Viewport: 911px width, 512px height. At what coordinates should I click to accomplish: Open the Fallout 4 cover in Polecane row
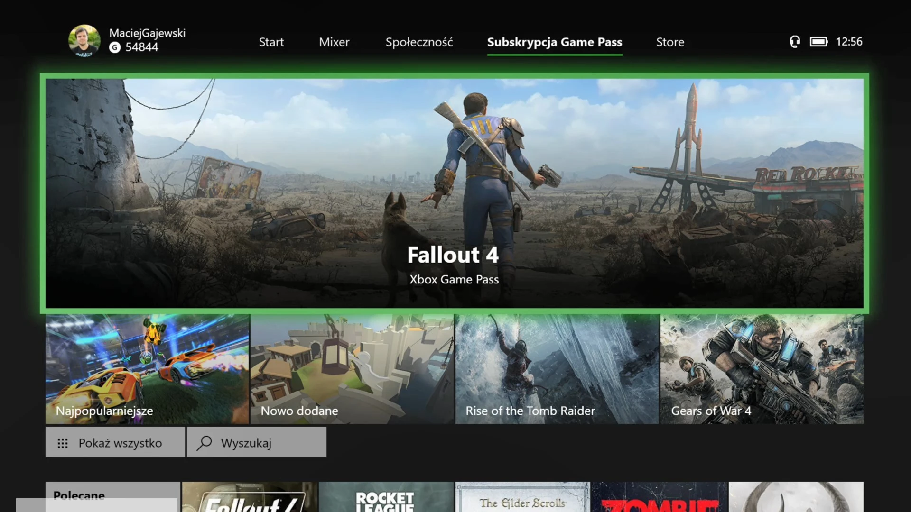pos(250,497)
